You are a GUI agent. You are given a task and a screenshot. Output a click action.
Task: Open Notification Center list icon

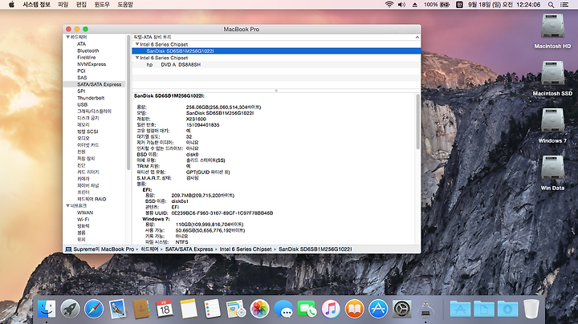564,5
